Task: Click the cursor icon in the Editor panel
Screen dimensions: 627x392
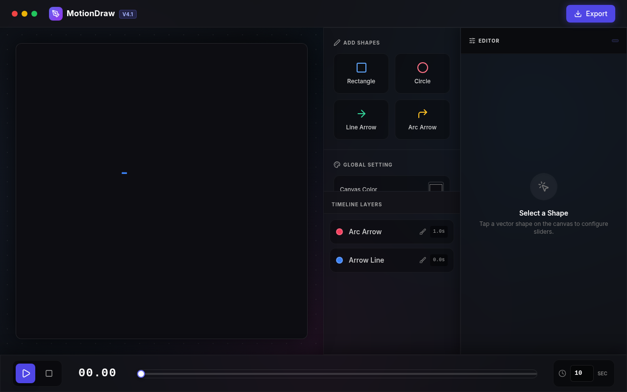Action: (543, 187)
